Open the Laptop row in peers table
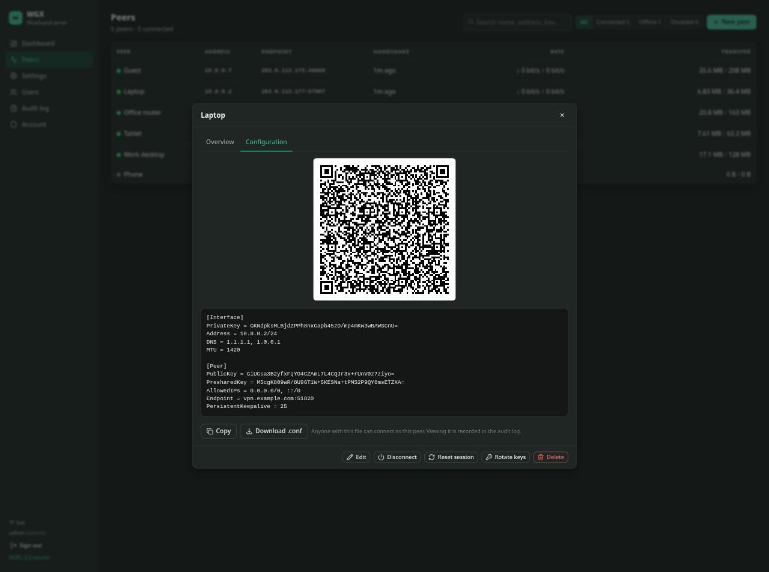This screenshot has width=769, height=572. tap(433, 91)
